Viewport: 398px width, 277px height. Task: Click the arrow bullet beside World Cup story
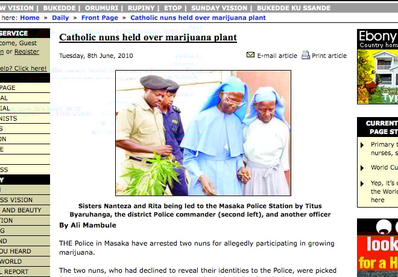362,168
